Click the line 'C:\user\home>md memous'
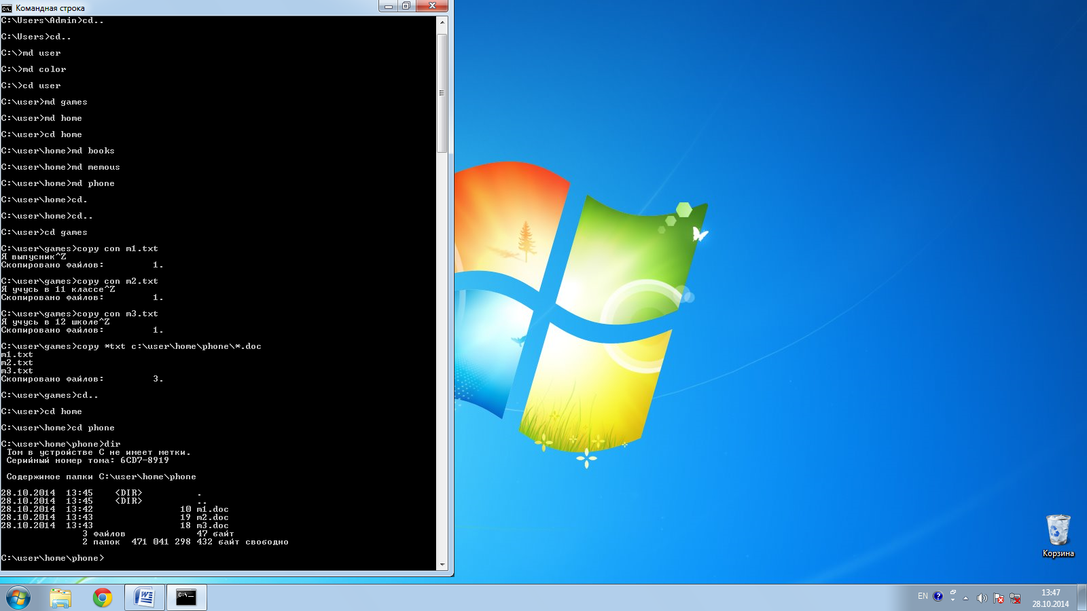Image resolution: width=1087 pixels, height=611 pixels. tap(60, 167)
